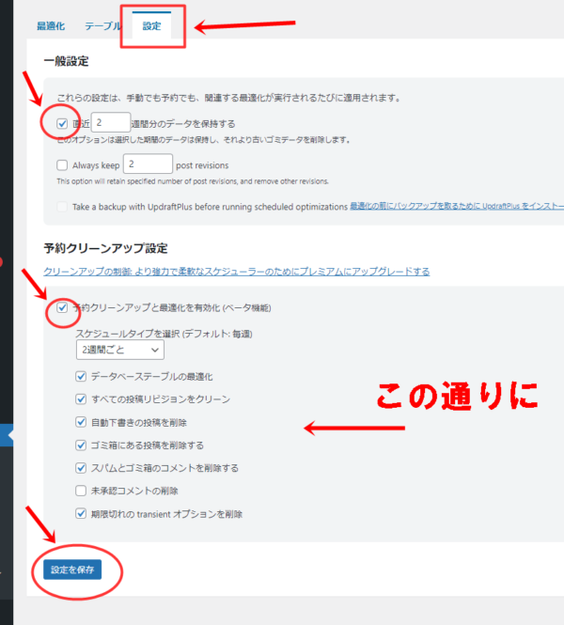Viewport: 564px width, 625px height.
Task: Enable the Always keep post revisions checkbox
Action: (62, 165)
